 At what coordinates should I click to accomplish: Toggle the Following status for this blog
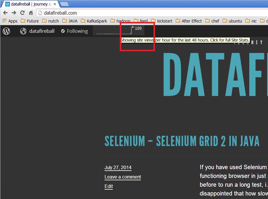74,31
